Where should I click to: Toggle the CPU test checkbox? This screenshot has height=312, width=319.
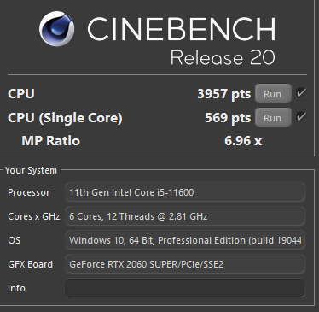tap(301, 93)
